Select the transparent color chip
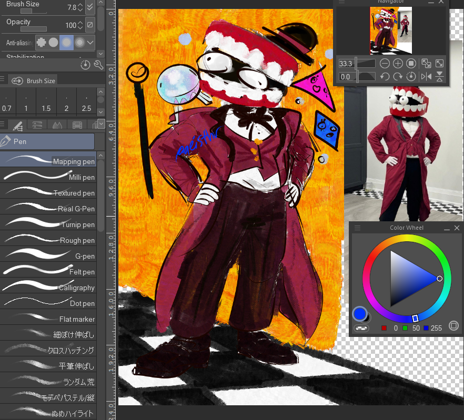The width and height of the screenshot is (464, 420). [x=361, y=328]
